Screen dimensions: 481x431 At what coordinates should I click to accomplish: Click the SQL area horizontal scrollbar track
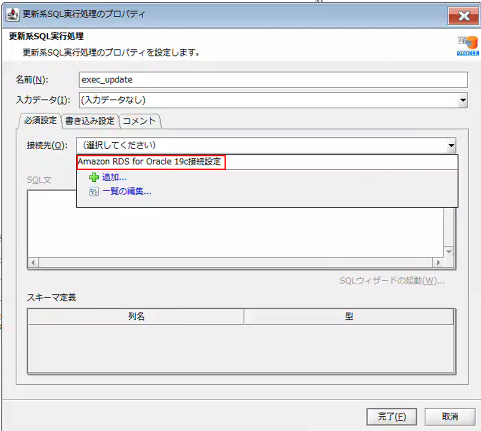(x=236, y=262)
